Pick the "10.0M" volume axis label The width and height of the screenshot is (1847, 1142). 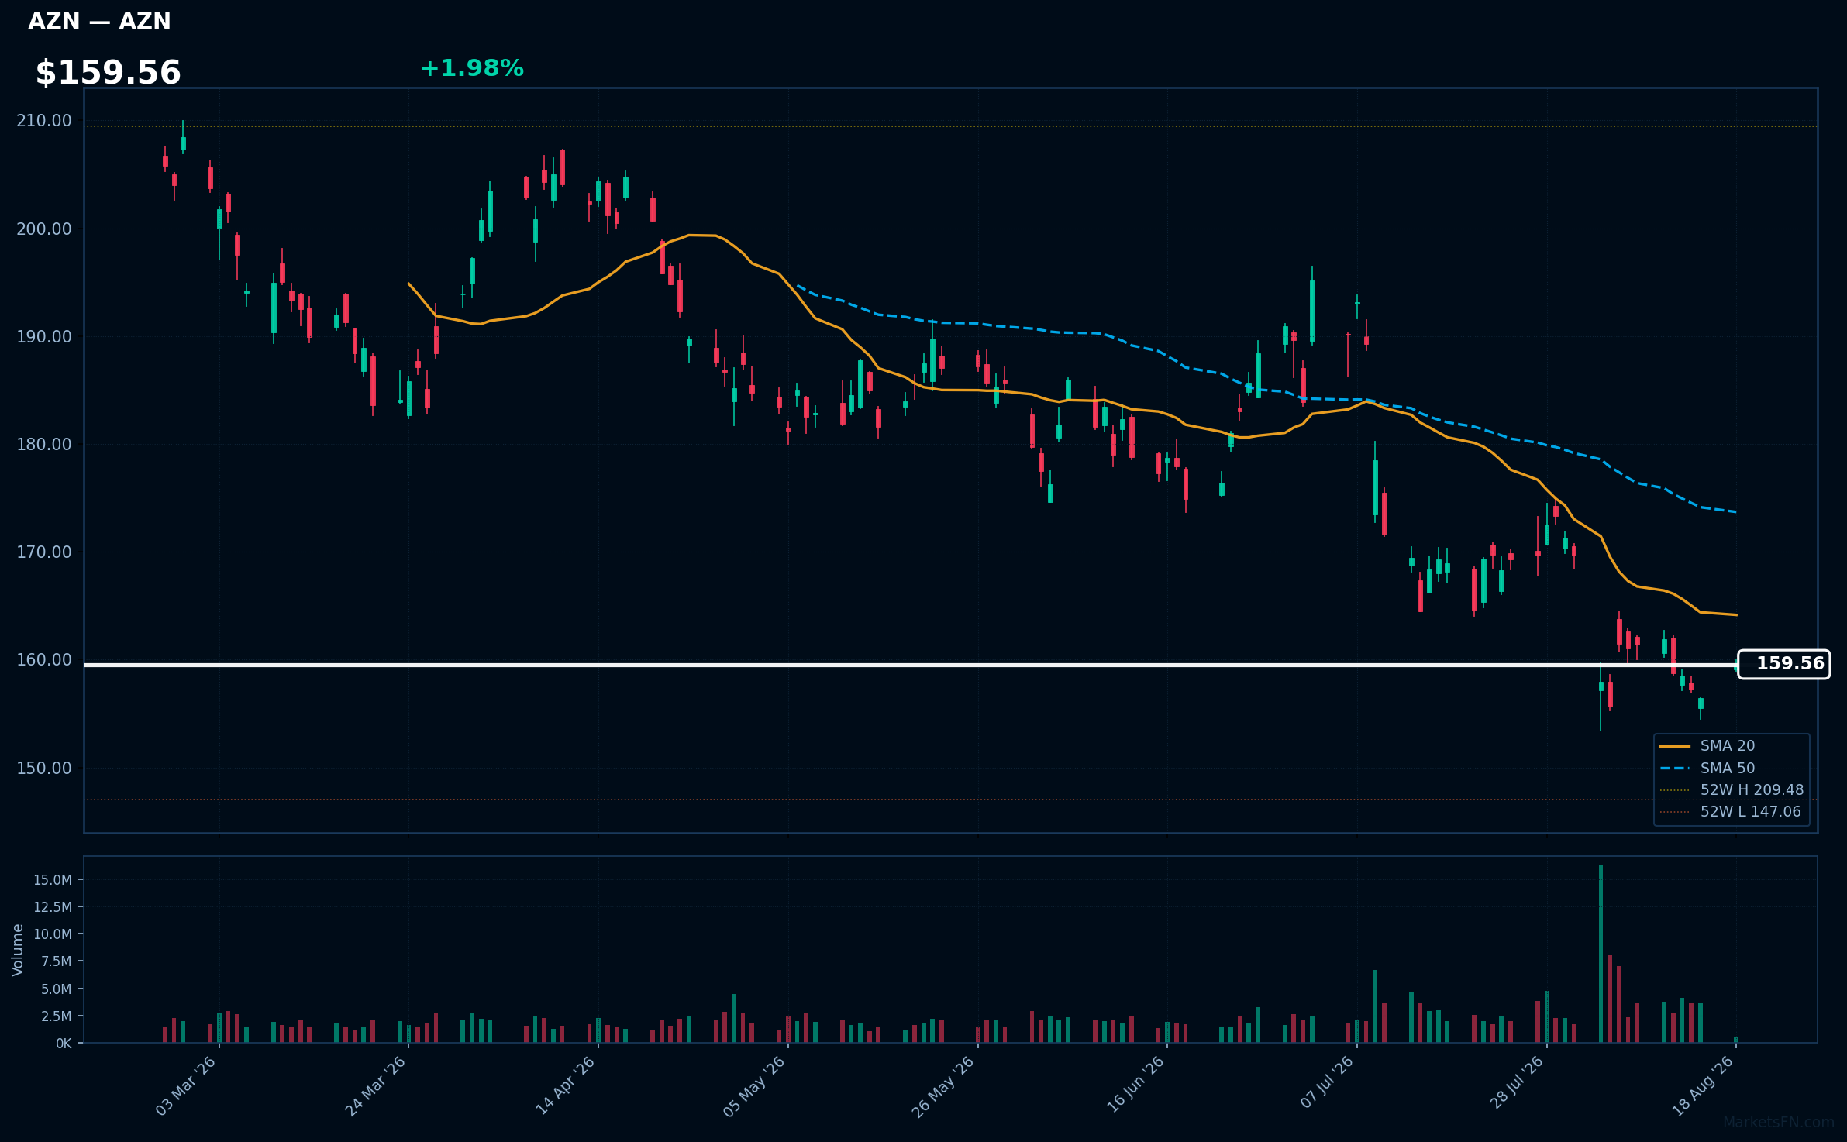pyautogui.click(x=53, y=934)
